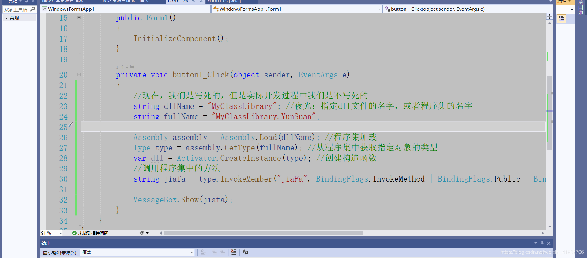Click the green check status icon
587x258 pixels.
[74, 233]
